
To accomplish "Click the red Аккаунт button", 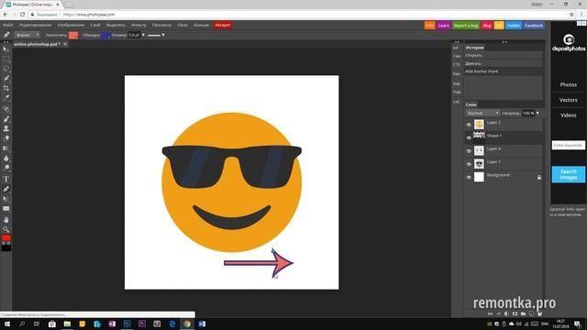I will 223,25.
